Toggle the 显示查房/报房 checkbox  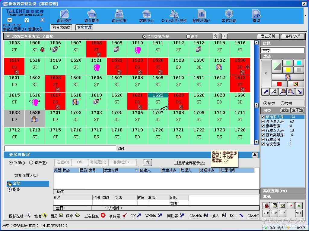pyautogui.click(x=144, y=36)
